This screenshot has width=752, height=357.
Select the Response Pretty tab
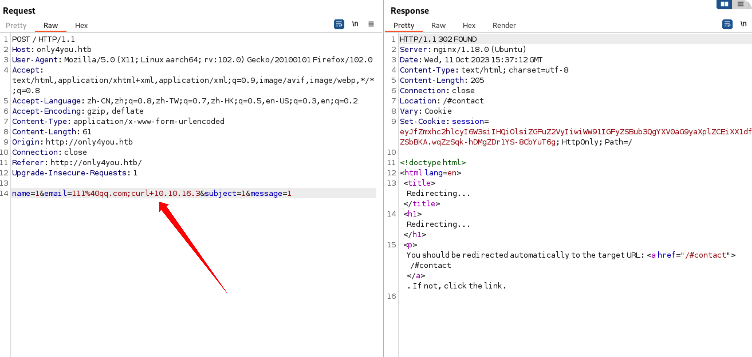404,25
